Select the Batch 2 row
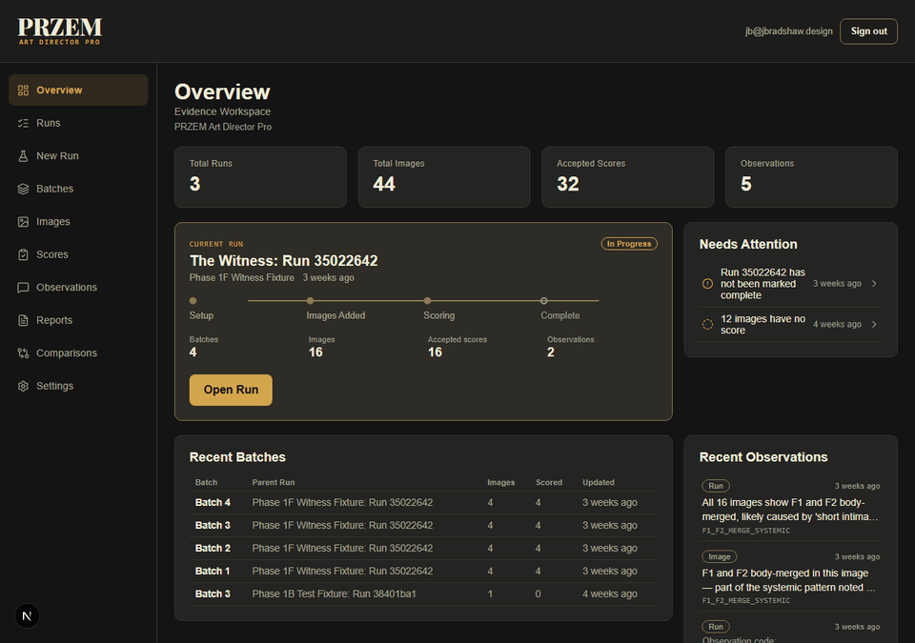 click(423, 548)
